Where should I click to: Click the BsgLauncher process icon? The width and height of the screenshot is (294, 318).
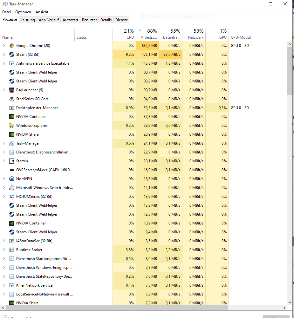(x=12, y=90)
